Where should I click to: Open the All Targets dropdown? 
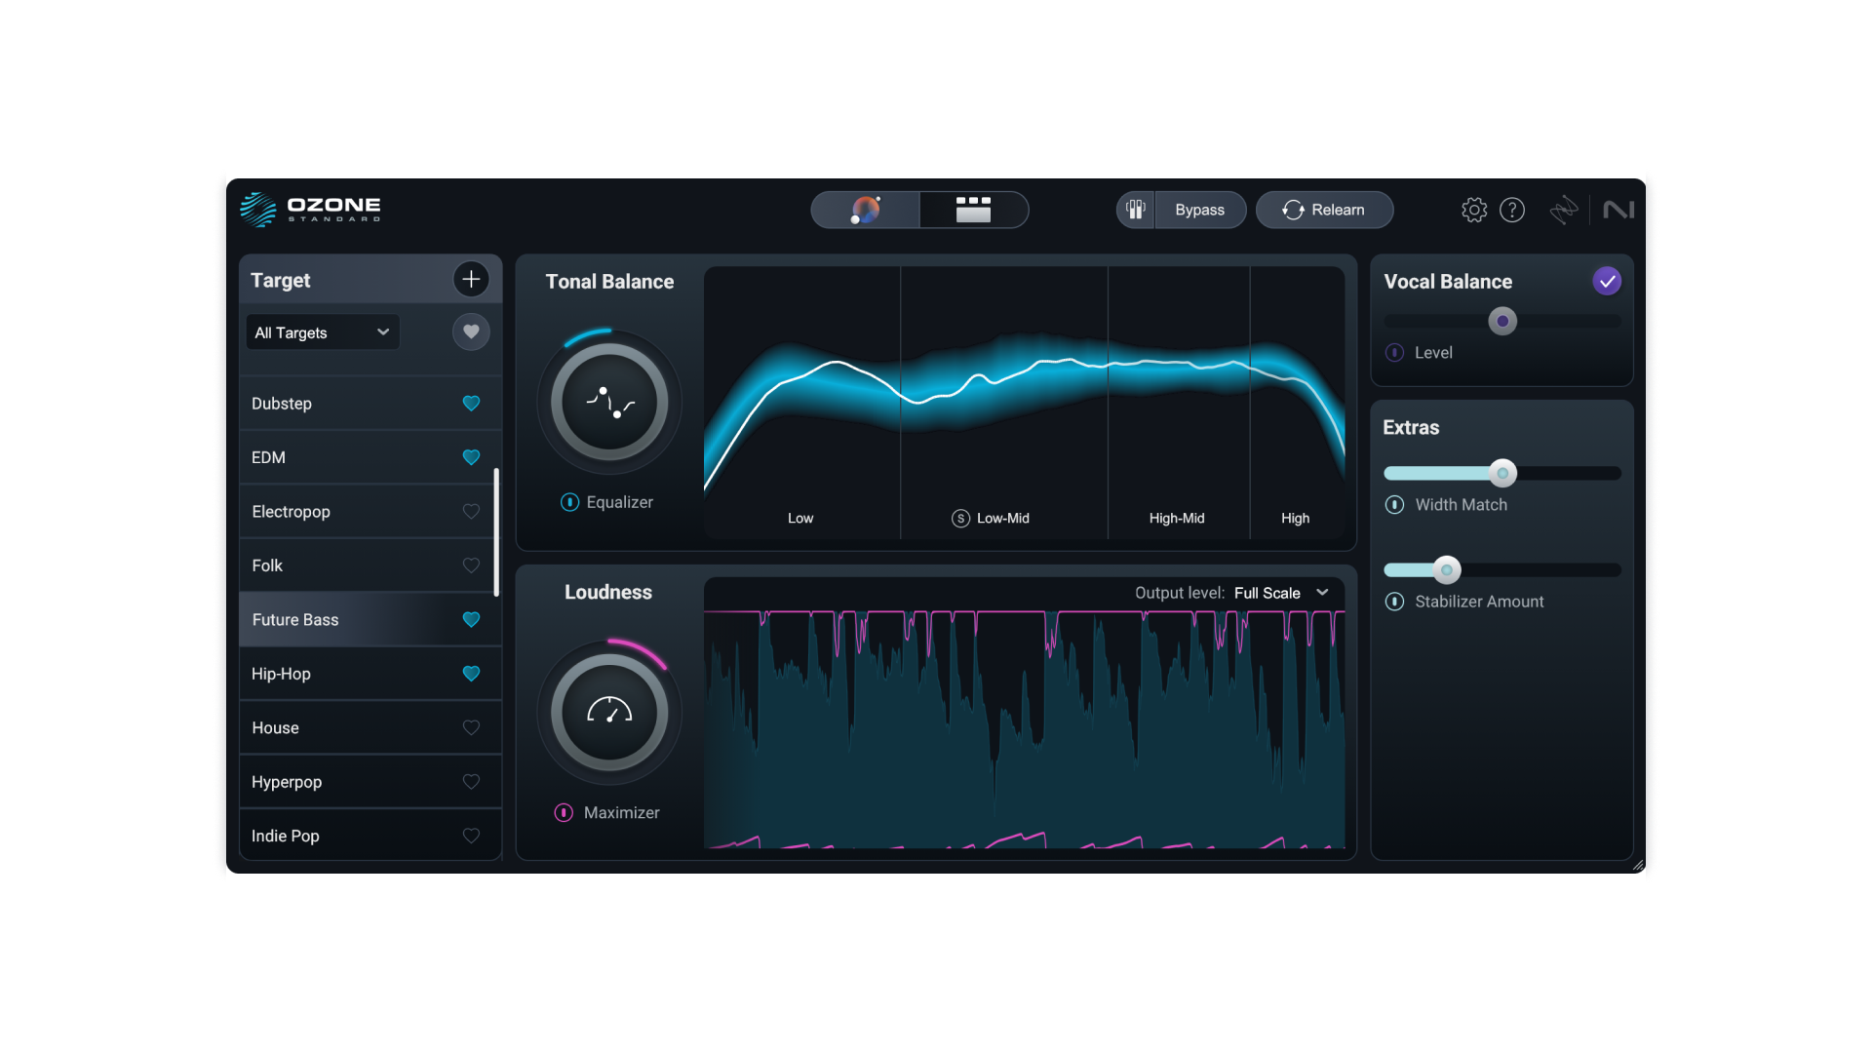pos(322,331)
